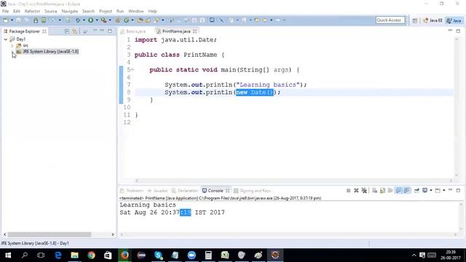
Task: Switch to the Problems tab
Action: tap(132, 191)
